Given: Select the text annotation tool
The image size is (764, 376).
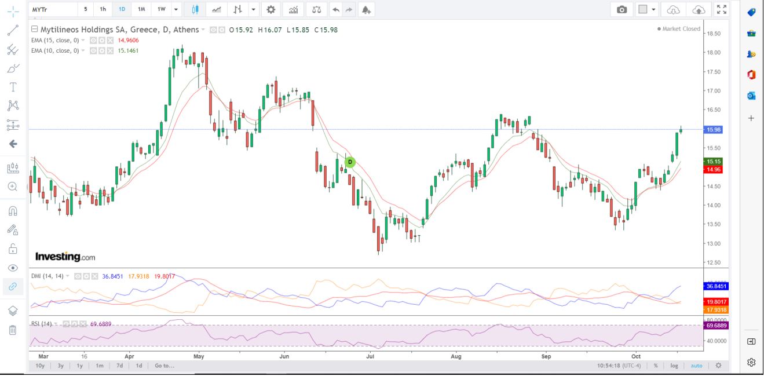Looking at the screenshot, I should (x=13, y=87).
